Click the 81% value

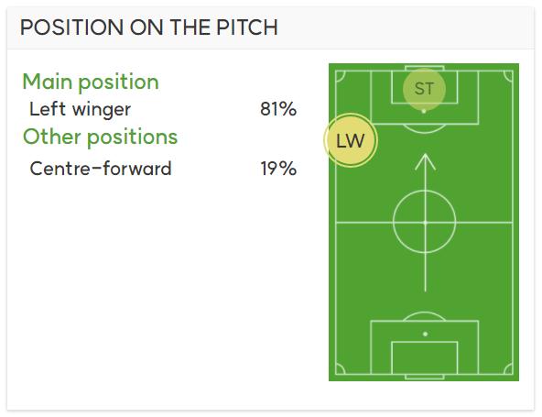(278, 109)
